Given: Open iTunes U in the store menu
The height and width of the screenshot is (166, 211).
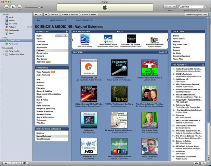Looking at the screenshot, I should [40, 56].
